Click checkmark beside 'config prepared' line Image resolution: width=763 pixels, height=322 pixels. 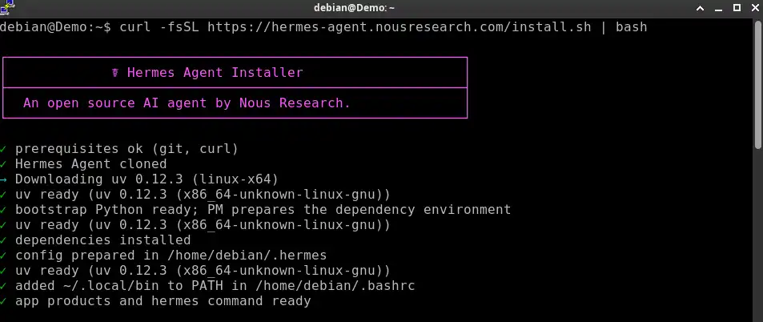(3, 256)
